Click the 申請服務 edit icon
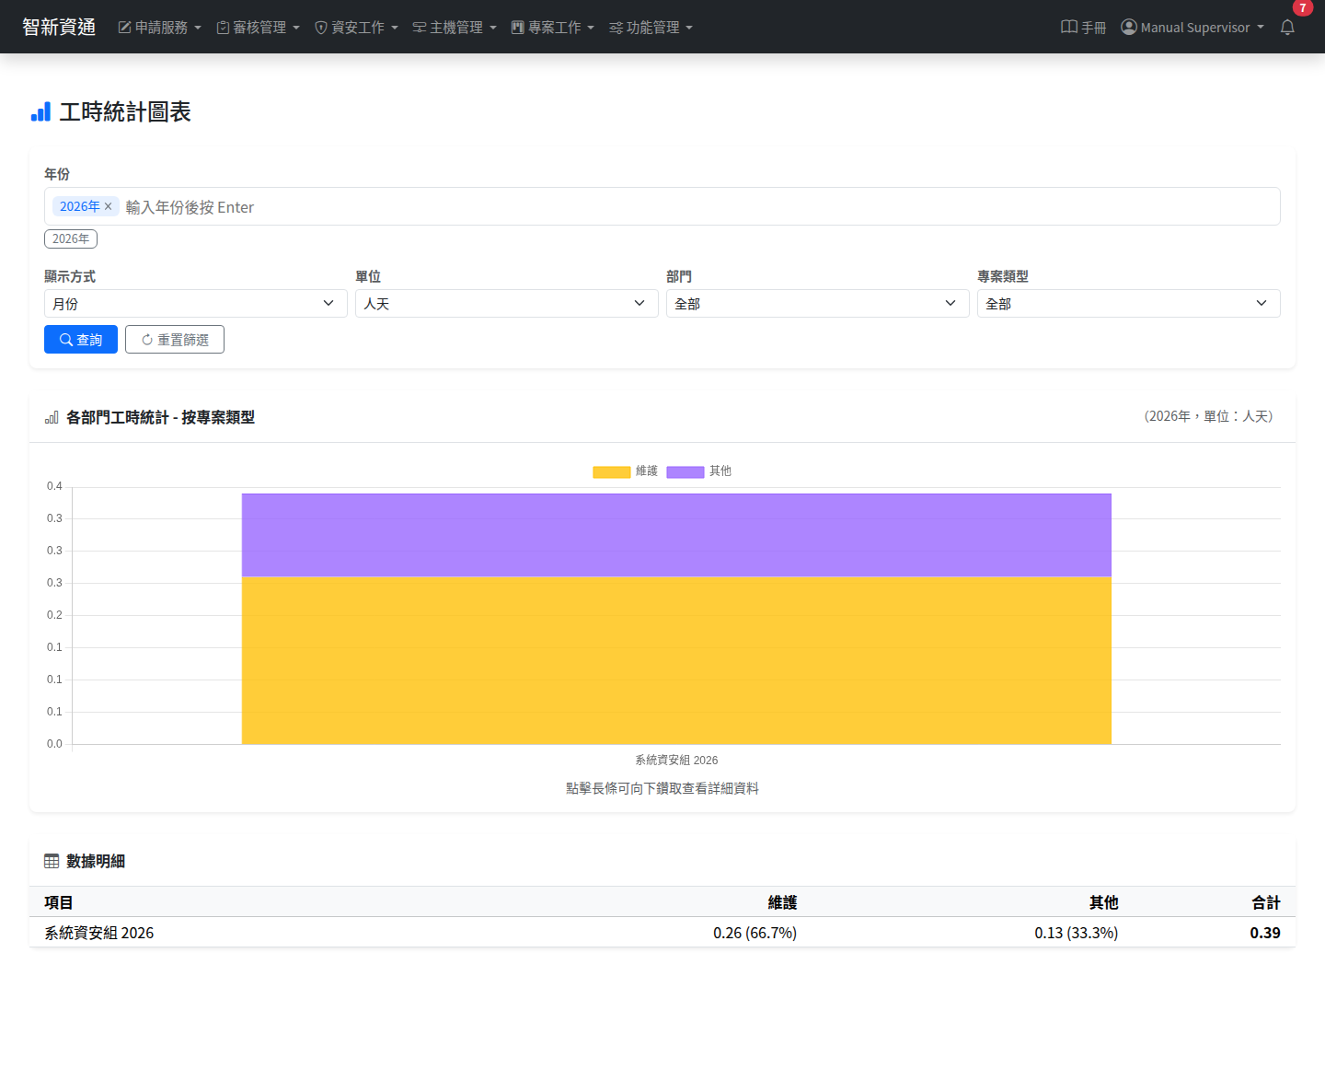This screenshot has height=1069, width=1325. pyautogui.click(x=124, y=28)
